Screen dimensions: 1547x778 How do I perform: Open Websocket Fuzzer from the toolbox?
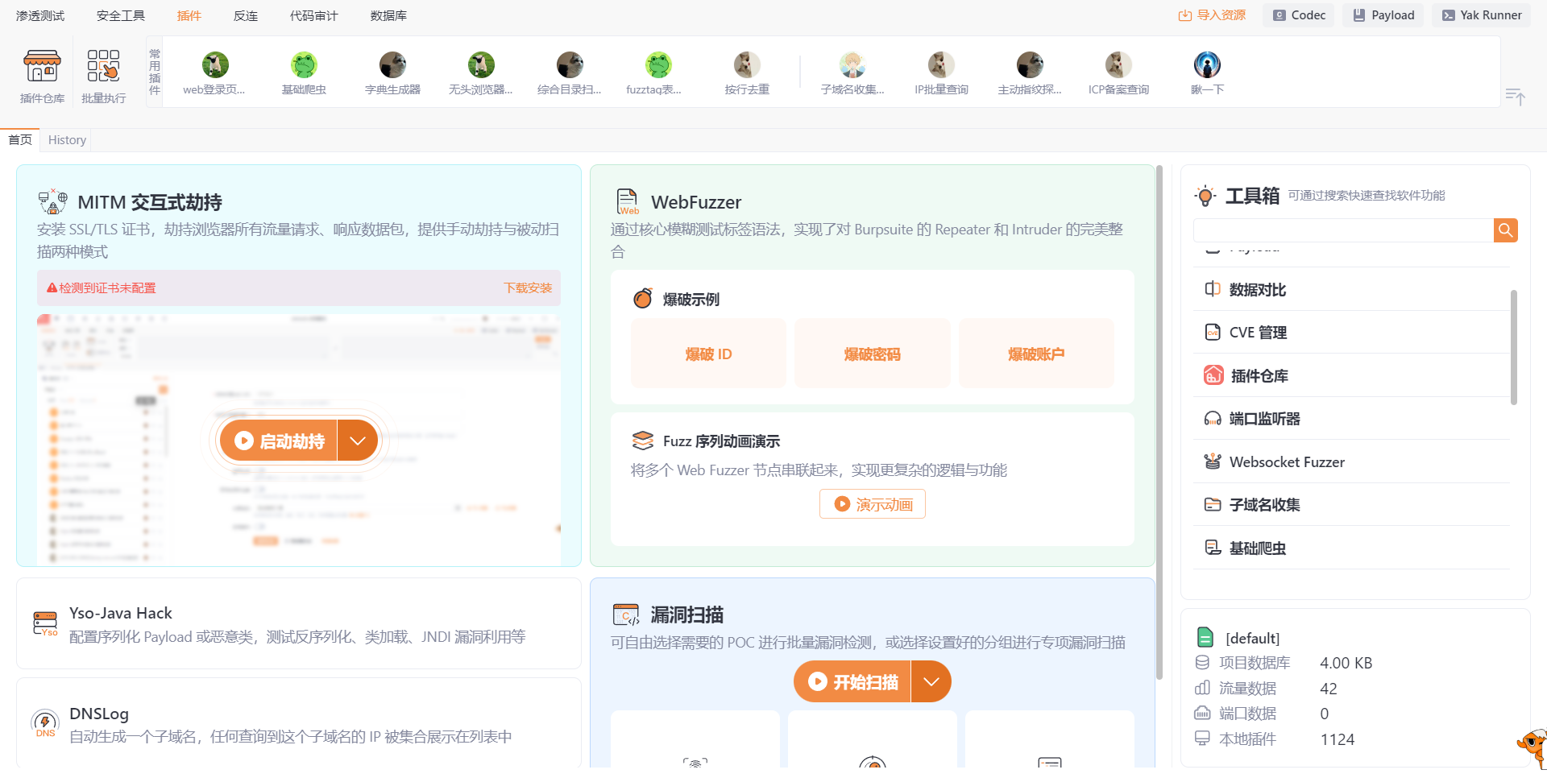click(1286, 461)
